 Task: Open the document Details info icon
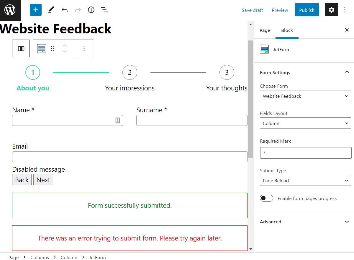tap(91, 10)
